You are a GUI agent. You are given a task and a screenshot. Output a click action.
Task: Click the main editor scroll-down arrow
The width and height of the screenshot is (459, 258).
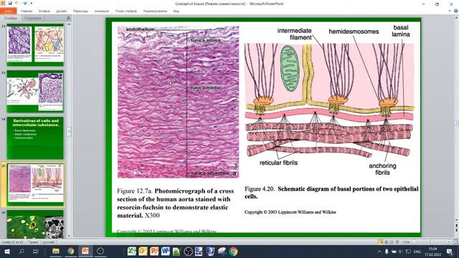click(456, 221)
